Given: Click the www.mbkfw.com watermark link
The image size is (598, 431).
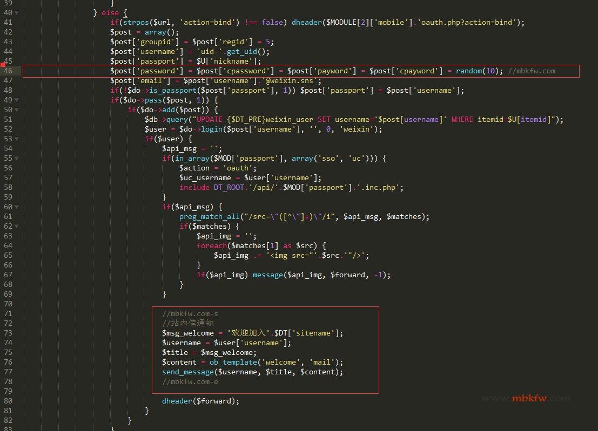Looking at the screenshot, I should click(526, 398).
